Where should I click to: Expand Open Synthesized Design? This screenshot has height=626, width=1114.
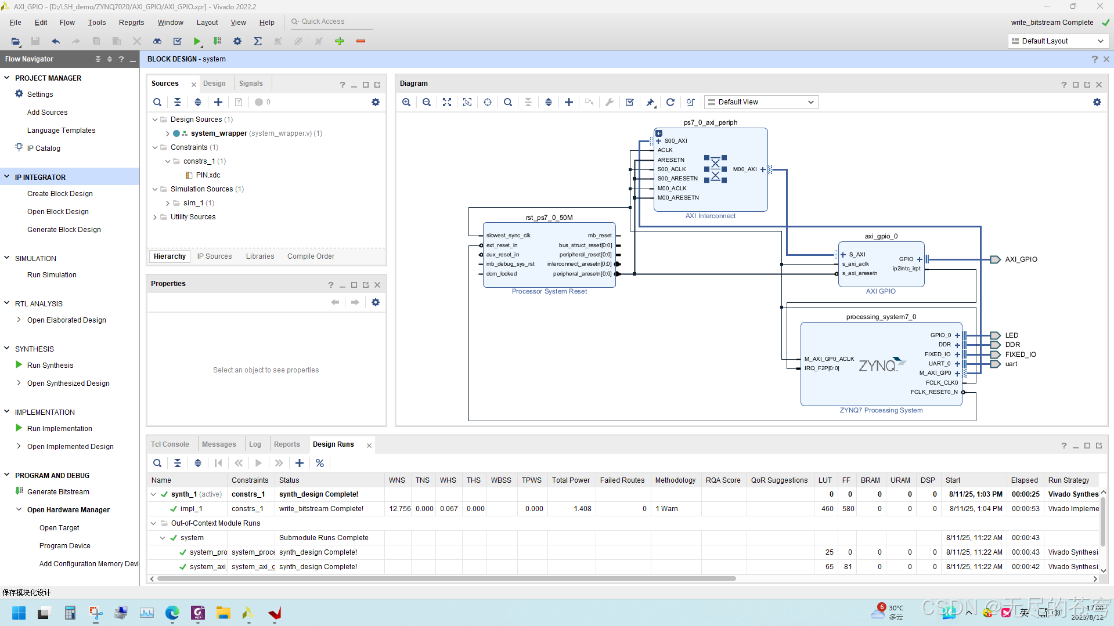tap(19, 383)
